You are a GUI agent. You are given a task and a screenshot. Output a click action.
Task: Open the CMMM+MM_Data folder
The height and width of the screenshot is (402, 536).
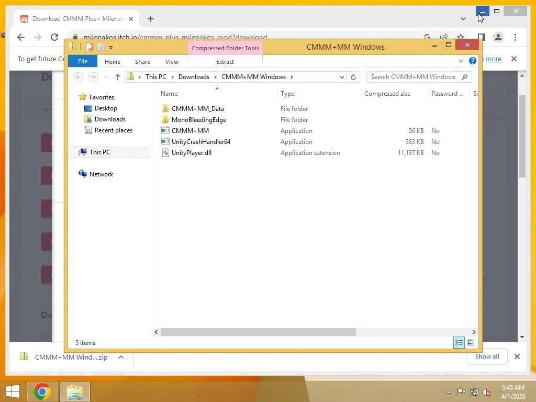point(197,109)
